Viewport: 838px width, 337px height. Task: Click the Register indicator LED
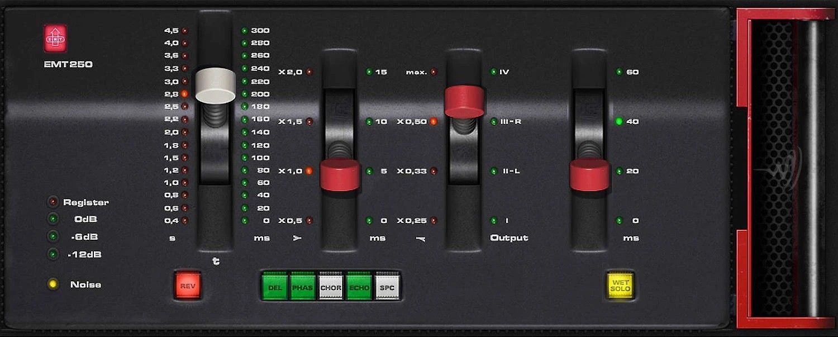pos(53,202)
